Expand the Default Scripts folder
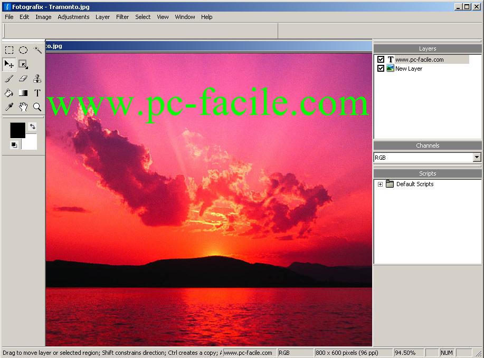The width and height of the screenshot is (484, 358). coord(380,184)
